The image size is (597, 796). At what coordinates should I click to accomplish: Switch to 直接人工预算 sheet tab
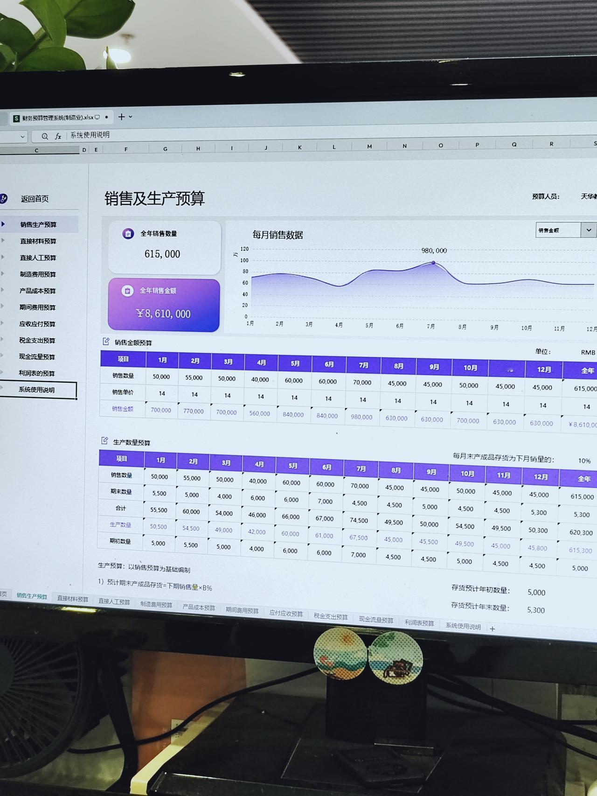click(x=114, y=601)
